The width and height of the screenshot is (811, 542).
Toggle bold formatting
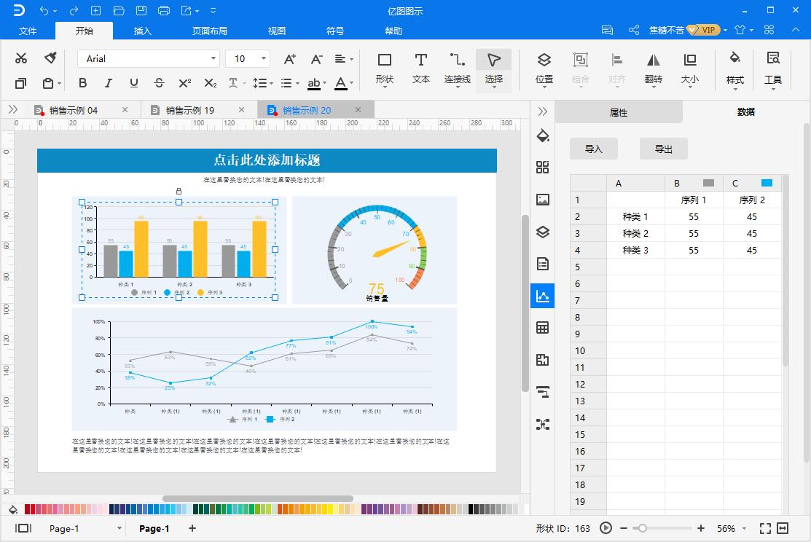[82, 83]
